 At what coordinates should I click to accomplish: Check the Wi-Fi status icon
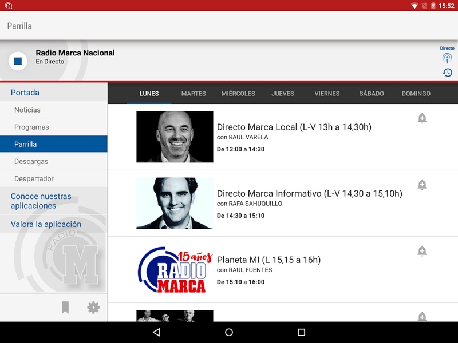tap(414, 6)
